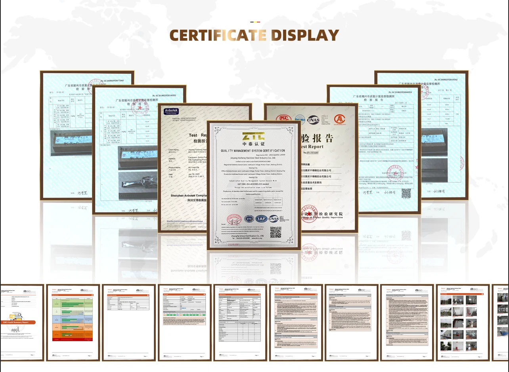509x372 pixels.
Task: Open the Anbotek test report image
Action: coord(182,168)
